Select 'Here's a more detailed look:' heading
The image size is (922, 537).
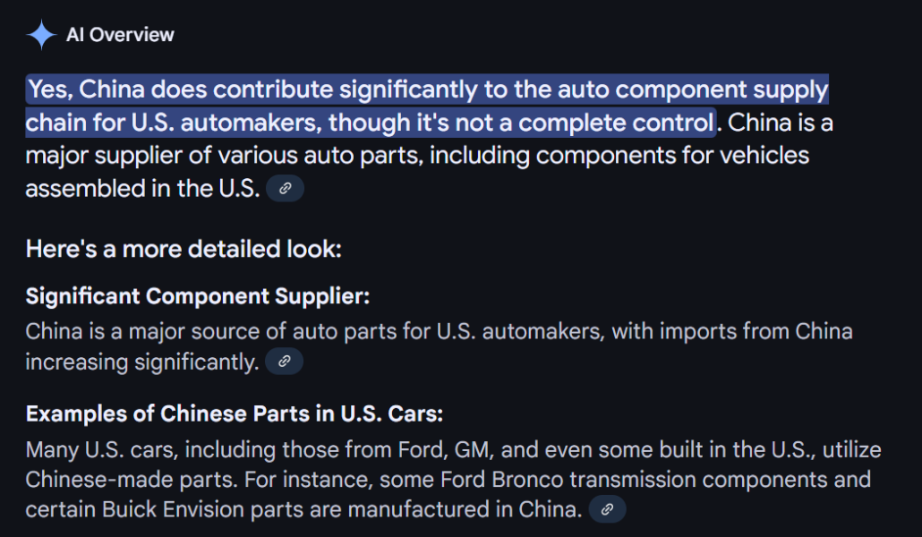click(x=184, y=249)
